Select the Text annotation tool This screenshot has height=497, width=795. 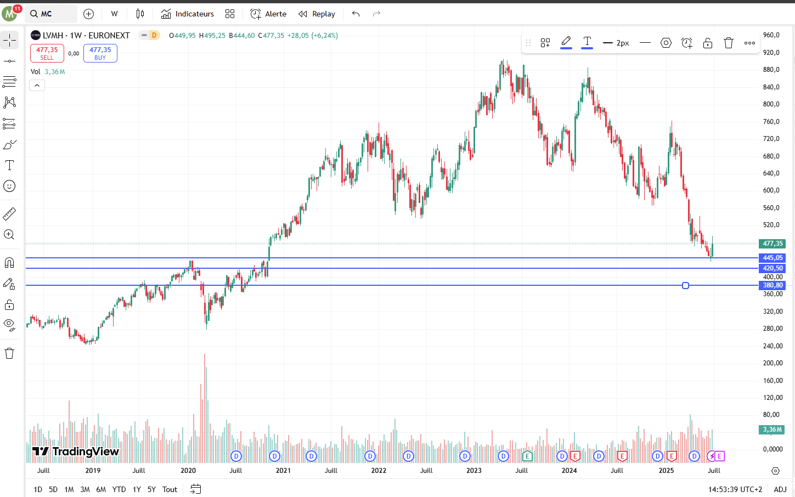point(9,165)
